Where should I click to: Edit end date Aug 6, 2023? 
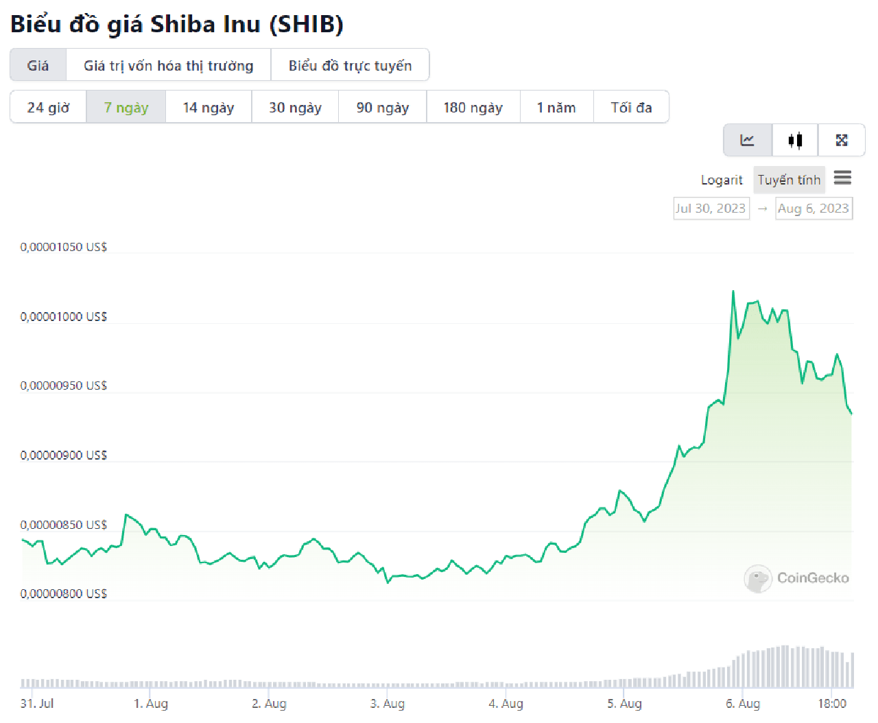[x=814, y=209]
